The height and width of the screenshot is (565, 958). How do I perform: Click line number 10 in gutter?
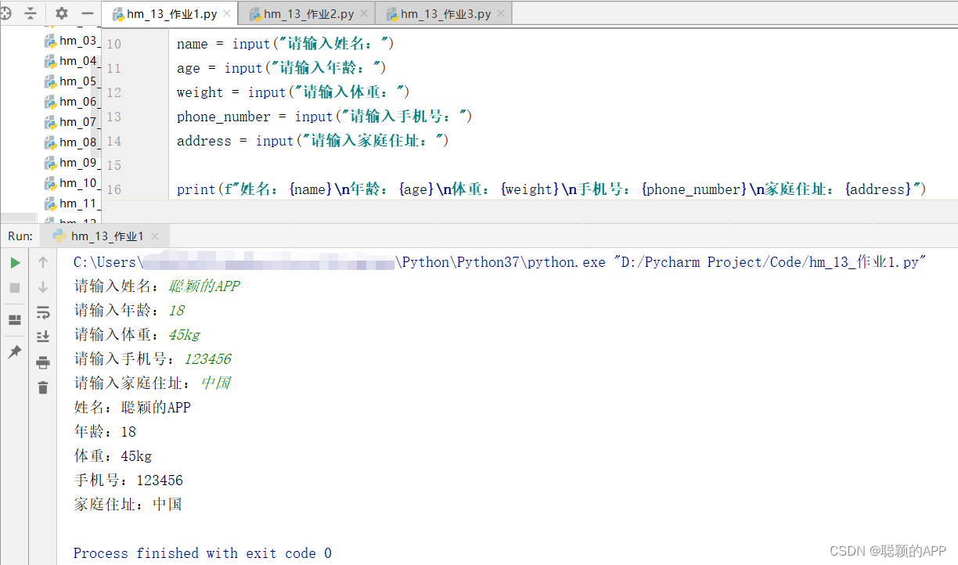[114, 44]
